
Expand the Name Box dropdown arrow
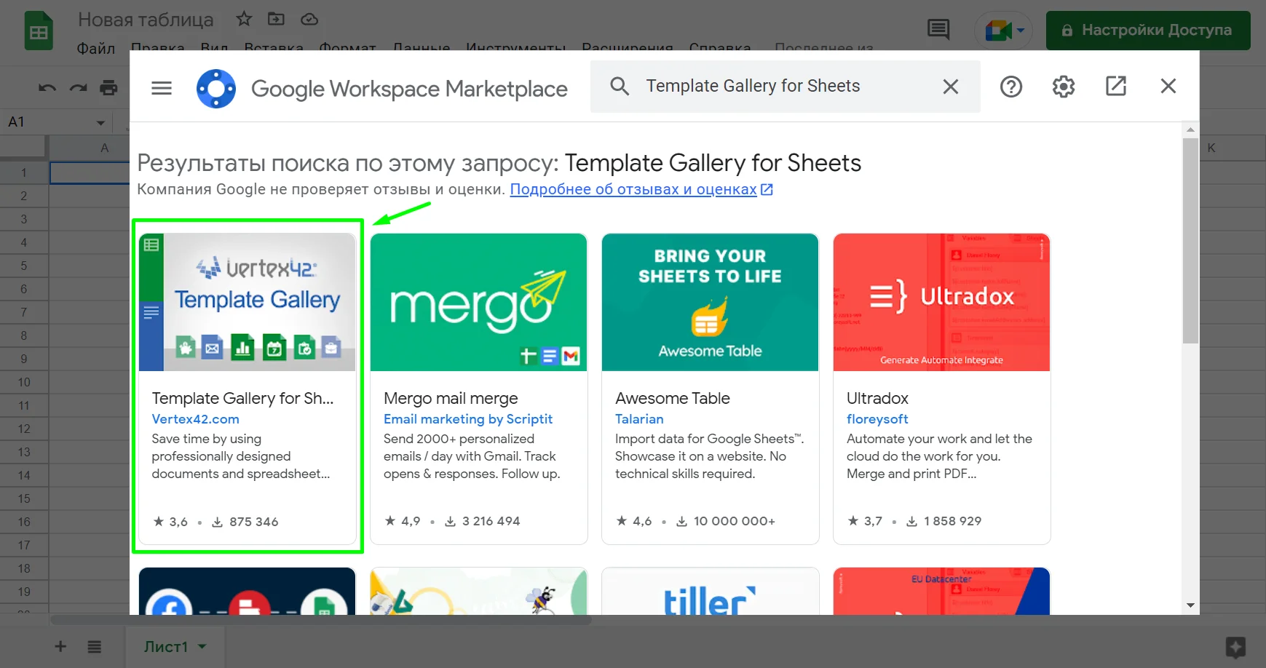pos(100,122)
